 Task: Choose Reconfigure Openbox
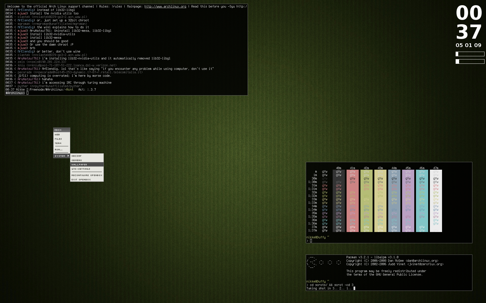[x=87, y=175]
